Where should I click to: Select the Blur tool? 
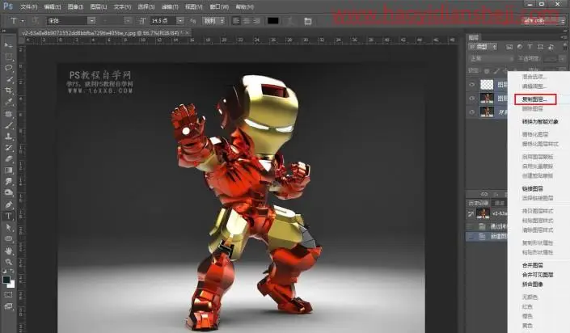pyautogui.click(x=8, y=181)
